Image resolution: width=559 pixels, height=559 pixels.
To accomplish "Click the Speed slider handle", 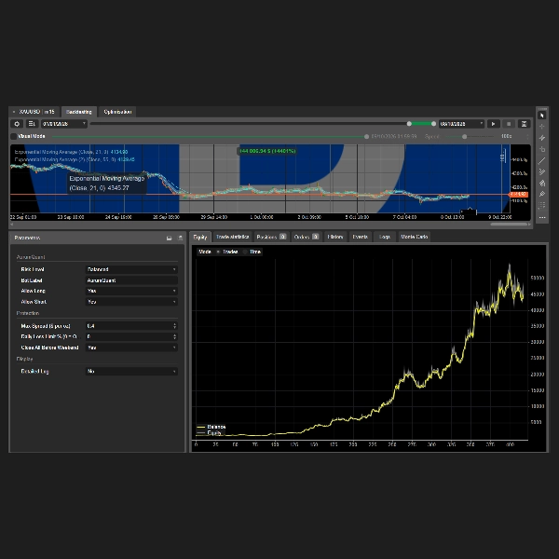I will click(x=465, y=137).
